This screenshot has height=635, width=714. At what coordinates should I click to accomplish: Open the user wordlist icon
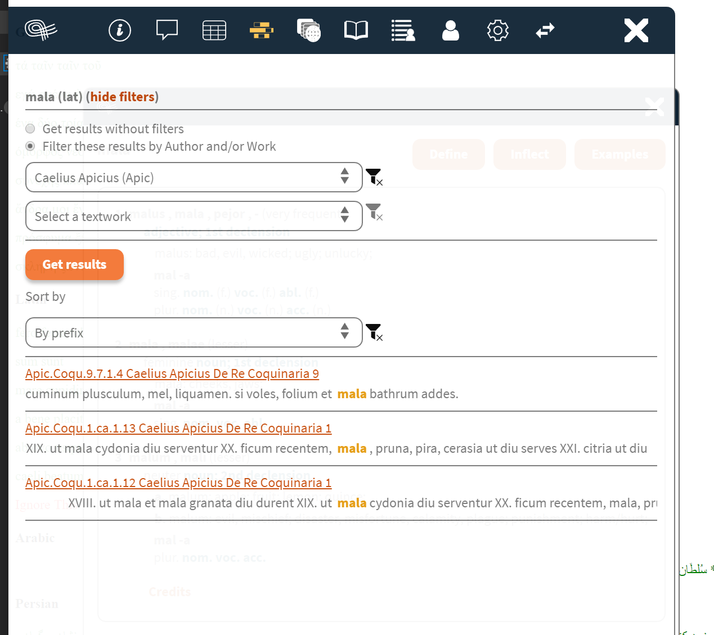(x=403, y=30)
